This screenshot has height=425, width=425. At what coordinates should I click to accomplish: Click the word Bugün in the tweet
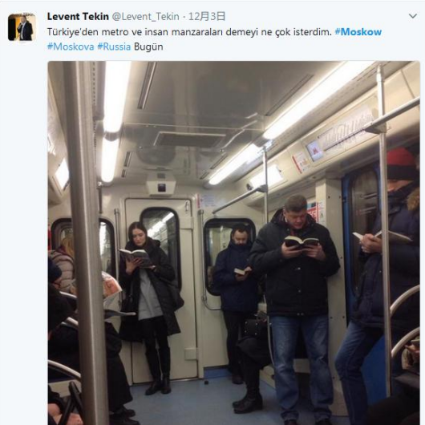[148, 47]
